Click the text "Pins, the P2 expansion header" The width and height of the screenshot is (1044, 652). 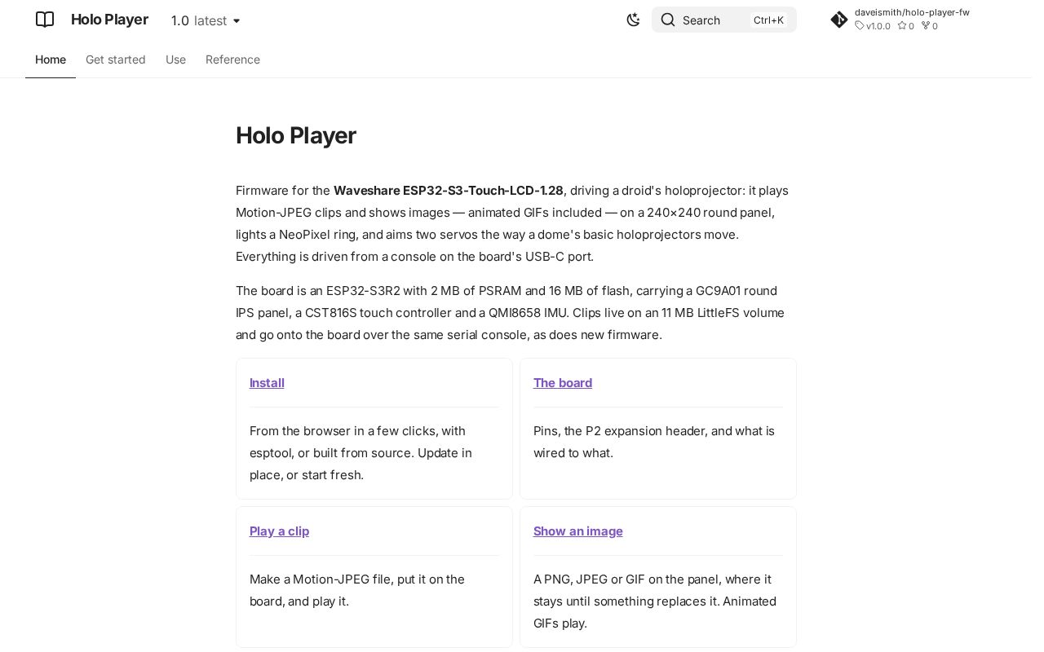620,431
